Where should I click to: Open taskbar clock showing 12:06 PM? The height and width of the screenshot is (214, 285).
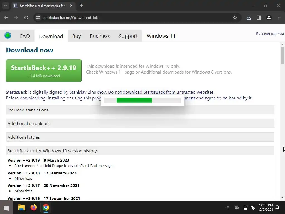266,207
